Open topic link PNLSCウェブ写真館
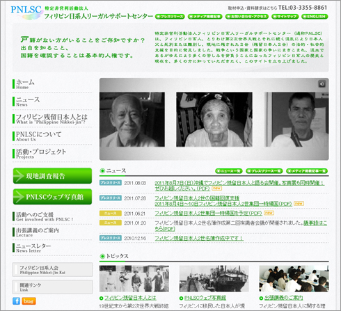 click(x=205, y=298)
